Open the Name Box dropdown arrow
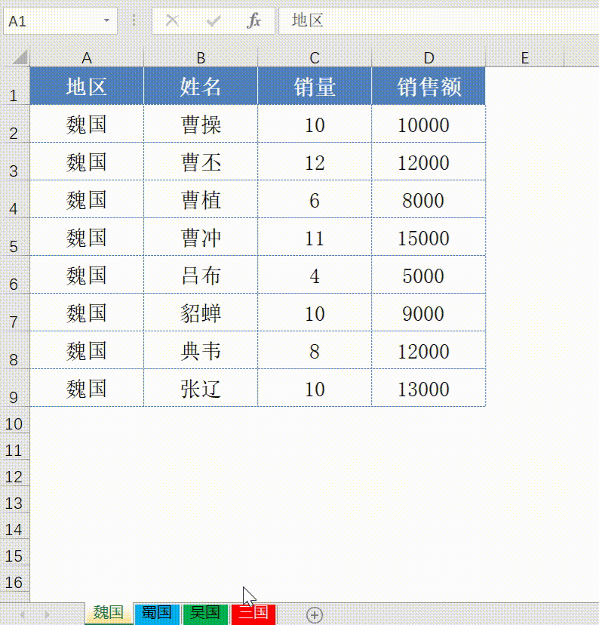The width and height of the screenshot is (599, 625). pos(106,21)
